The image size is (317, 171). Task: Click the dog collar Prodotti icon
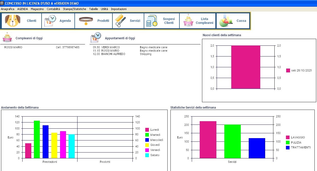click(x=86, y=21)
